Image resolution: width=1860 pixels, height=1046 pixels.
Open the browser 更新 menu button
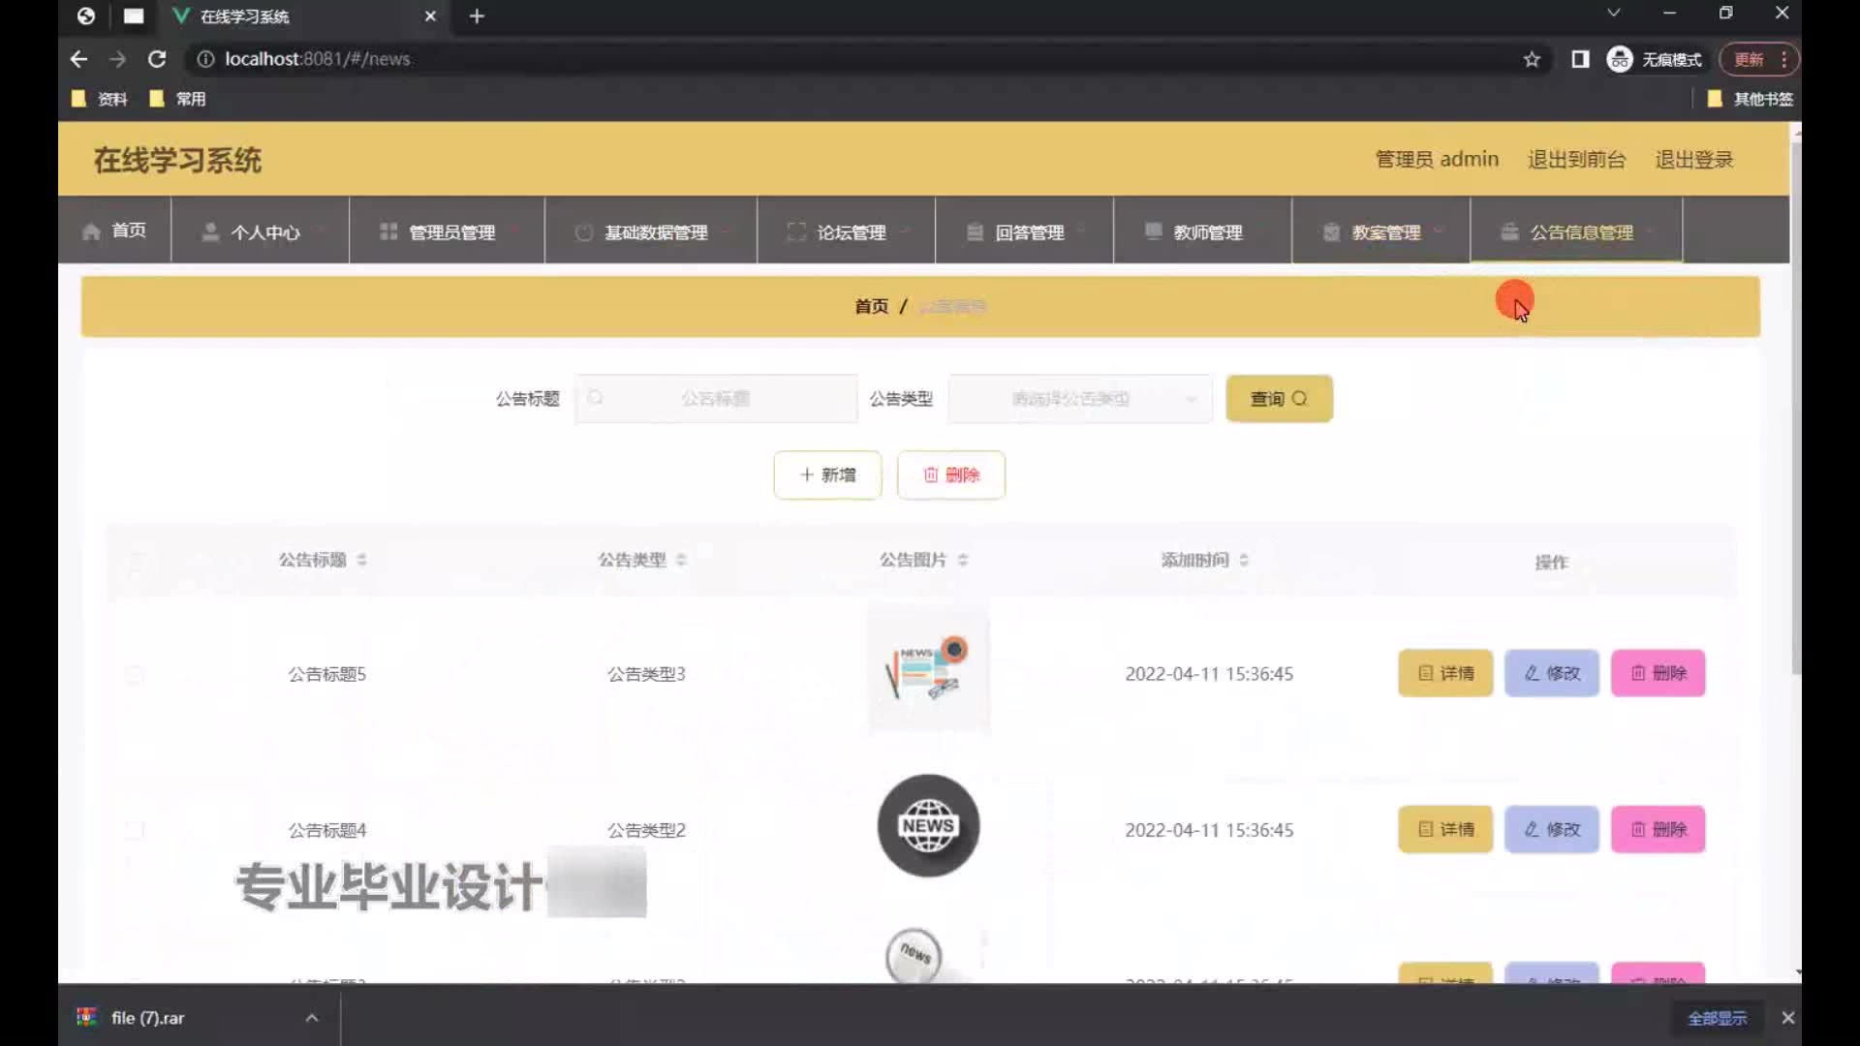tap(1759, 59)
